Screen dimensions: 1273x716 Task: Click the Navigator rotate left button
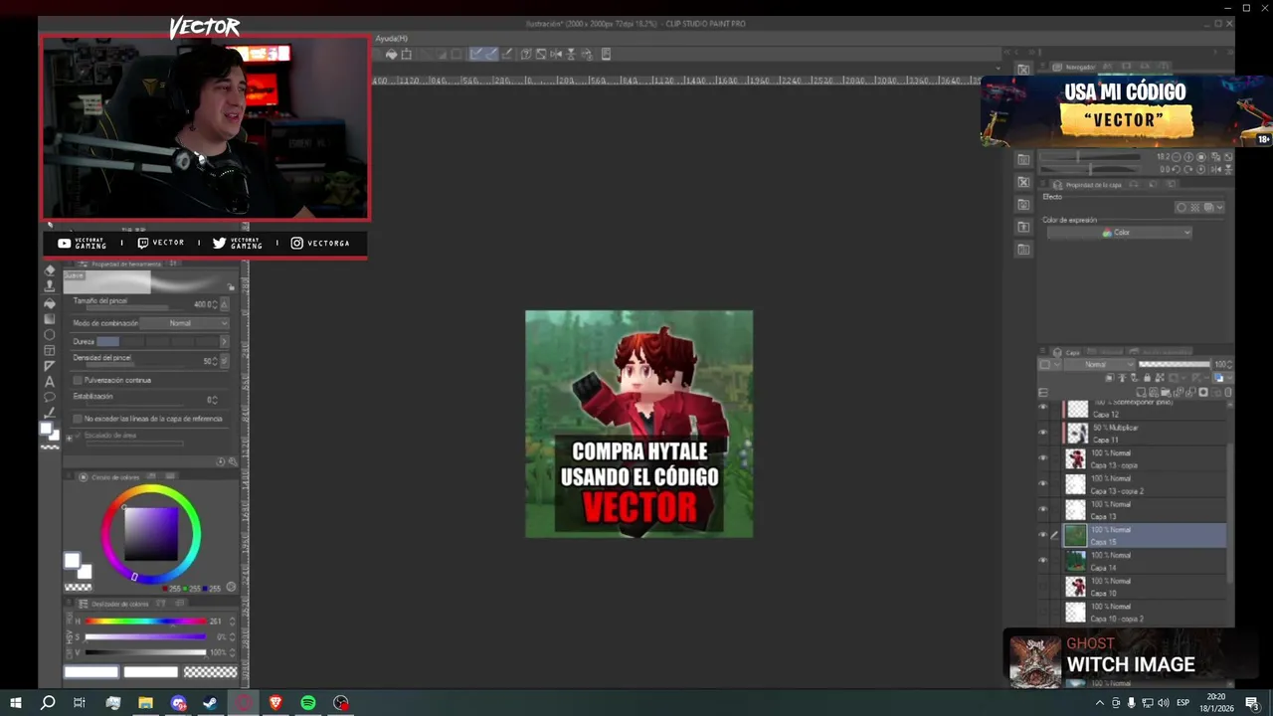(1176, 169)
